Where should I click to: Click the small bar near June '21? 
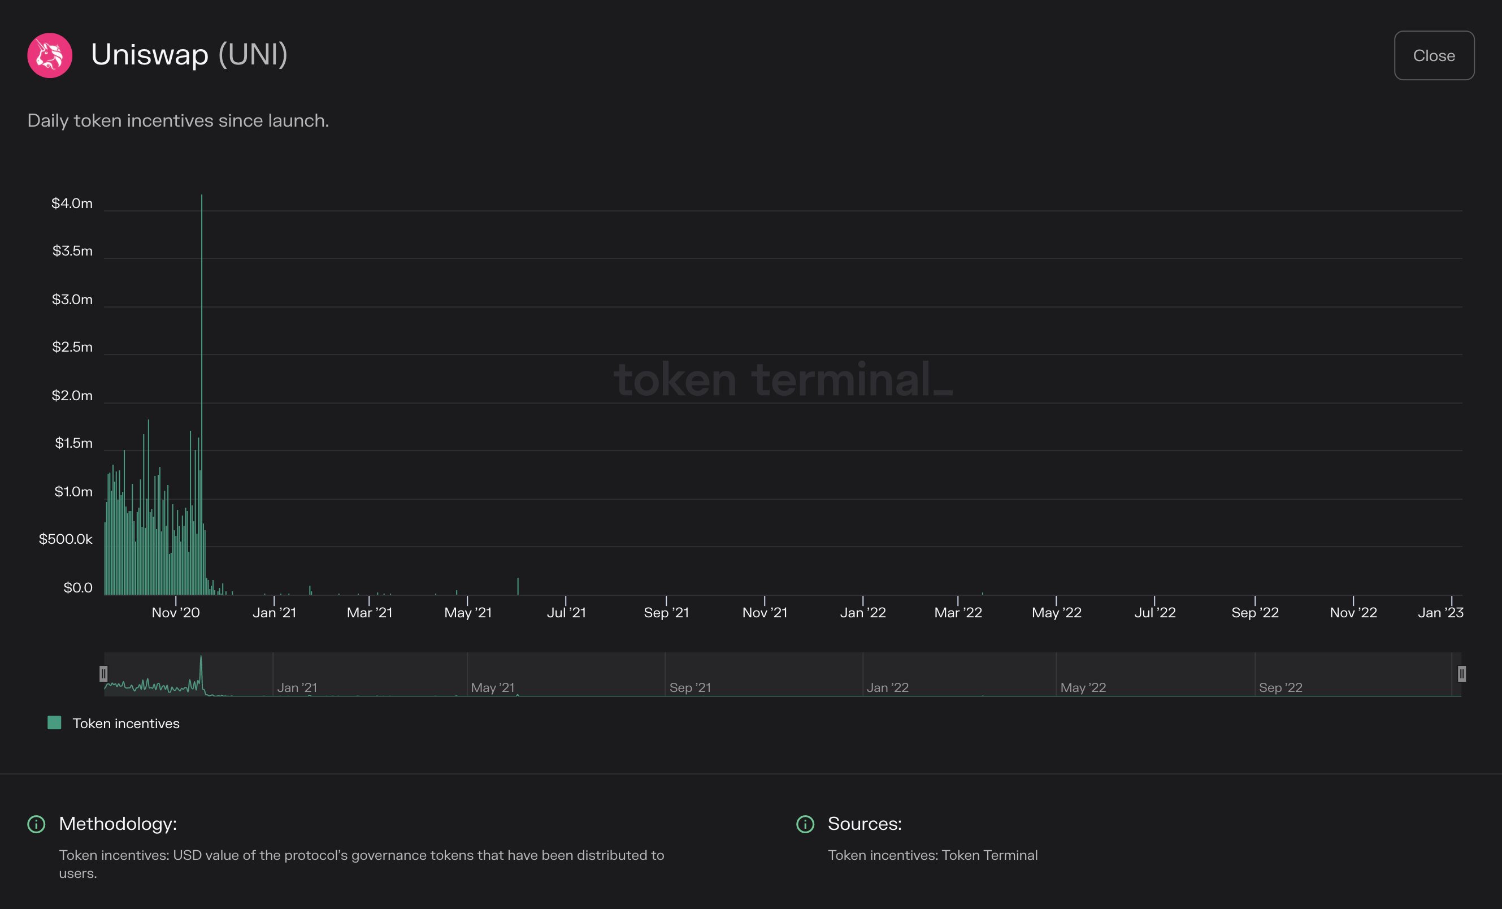point(518,586)
